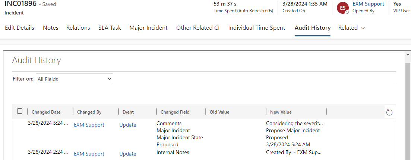The width and height of the screenshot is (411, 160).
Task: Click scrollbar up arrow
Action: (408, 54)
